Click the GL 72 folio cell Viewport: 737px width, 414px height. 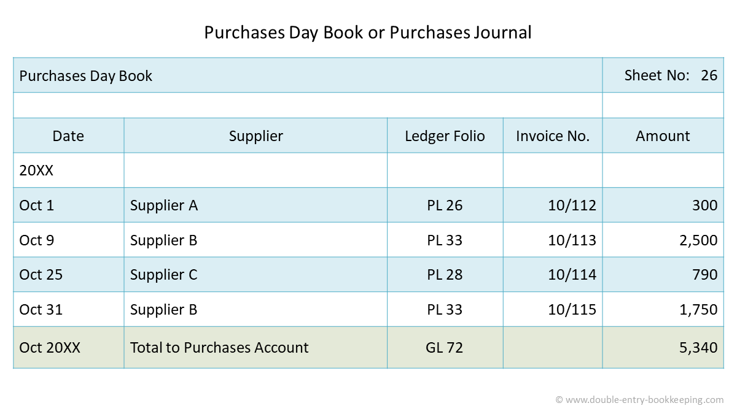[x=444, y=348]
